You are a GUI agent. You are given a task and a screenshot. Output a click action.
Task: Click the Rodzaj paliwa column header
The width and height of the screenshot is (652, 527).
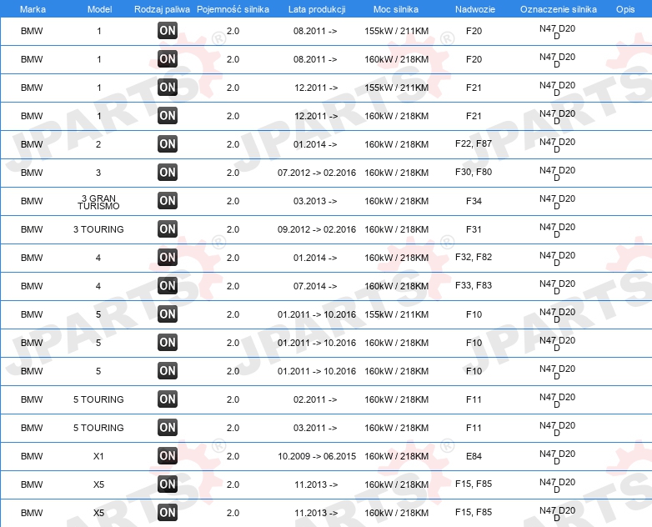tap(163, 9)
